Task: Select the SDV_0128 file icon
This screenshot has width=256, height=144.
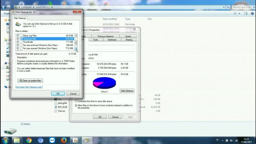Action: (x=56, y=107)
